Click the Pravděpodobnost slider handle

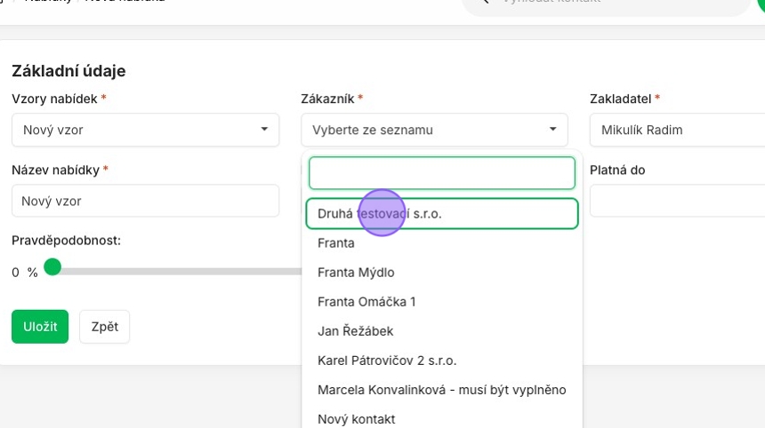pos(52,267)
